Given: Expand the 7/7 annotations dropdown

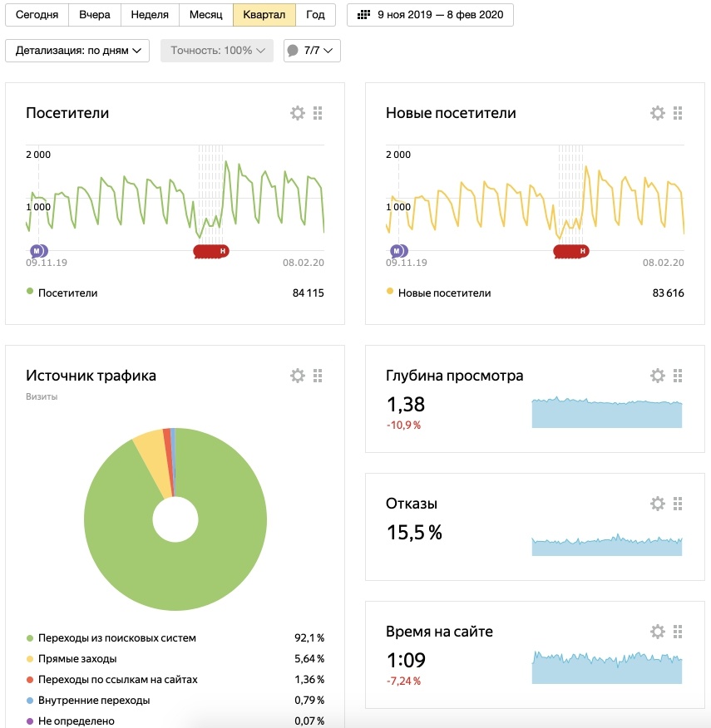Looking at the screenshot, I should (312, 51).
